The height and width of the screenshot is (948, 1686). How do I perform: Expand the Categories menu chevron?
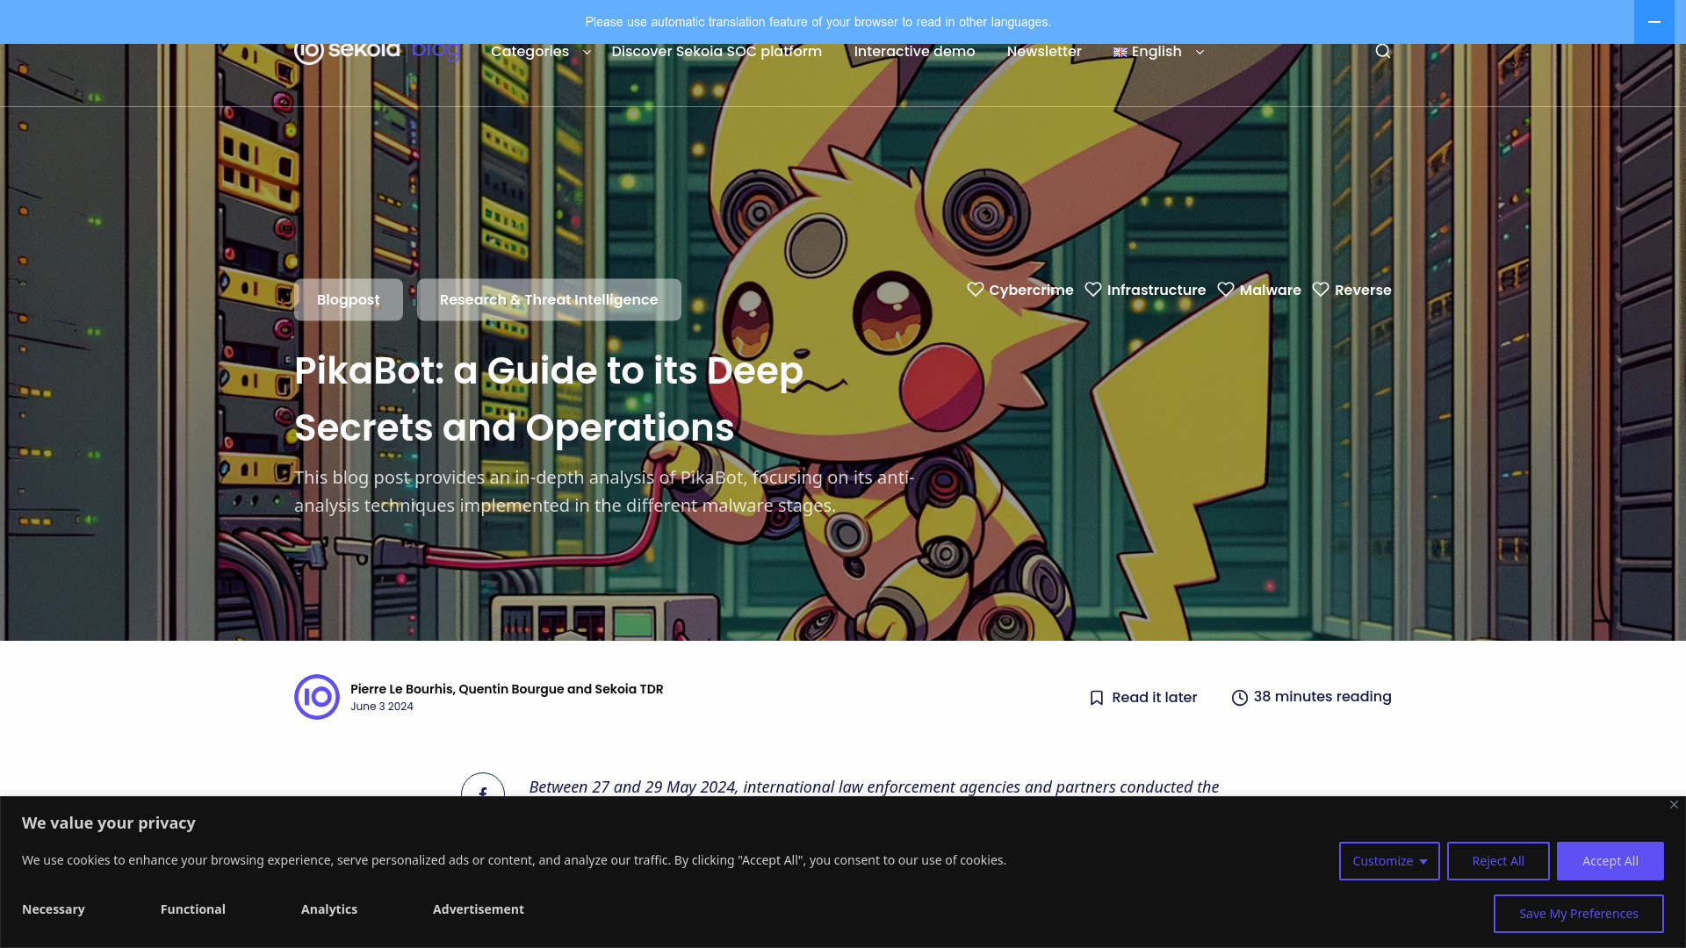coord(587,53)
